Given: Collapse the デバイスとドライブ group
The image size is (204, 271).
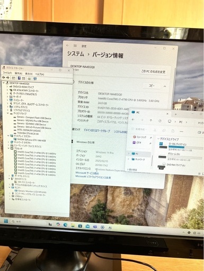Looking at the screenshot, I should pyautogui.click(x=158, y=139).
